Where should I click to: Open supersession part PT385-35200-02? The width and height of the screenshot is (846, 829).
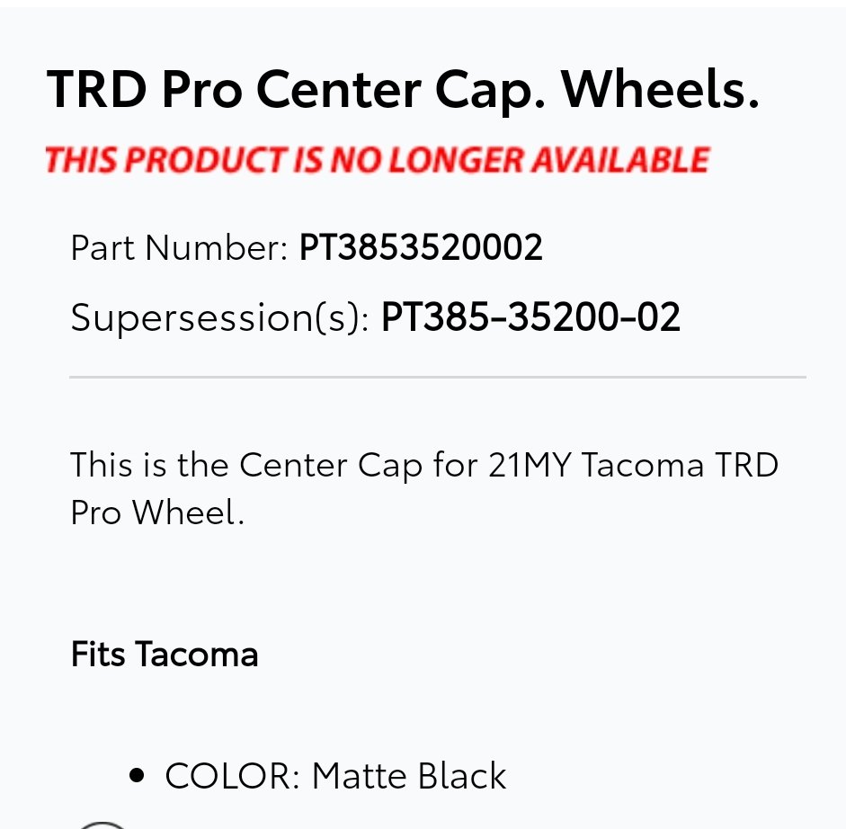click(530, 316)
